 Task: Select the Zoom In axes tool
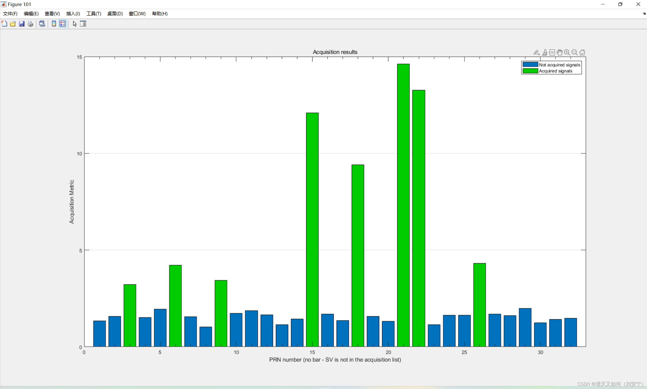click(x=567, y=53)
